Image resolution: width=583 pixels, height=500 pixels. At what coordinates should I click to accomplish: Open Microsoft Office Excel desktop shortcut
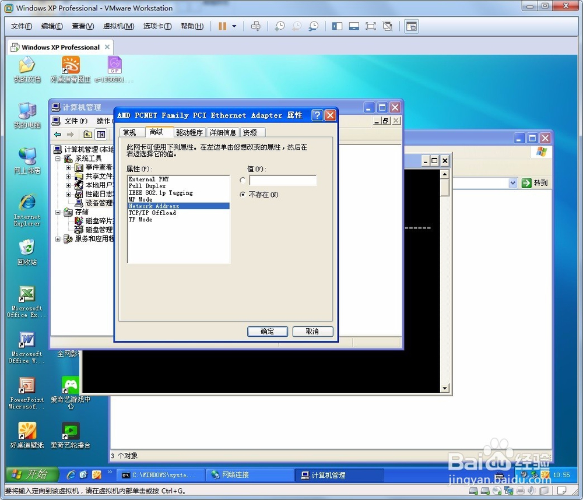pos(27,302)
